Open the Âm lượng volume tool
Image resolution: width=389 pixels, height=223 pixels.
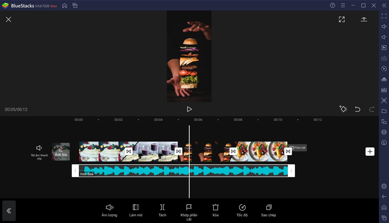click(109, 211)
